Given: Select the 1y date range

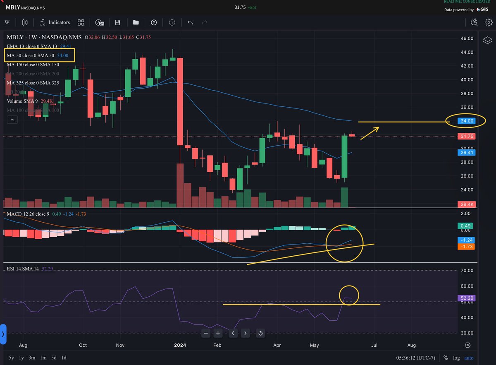Looking at the screenshot, I should point(22,358).
